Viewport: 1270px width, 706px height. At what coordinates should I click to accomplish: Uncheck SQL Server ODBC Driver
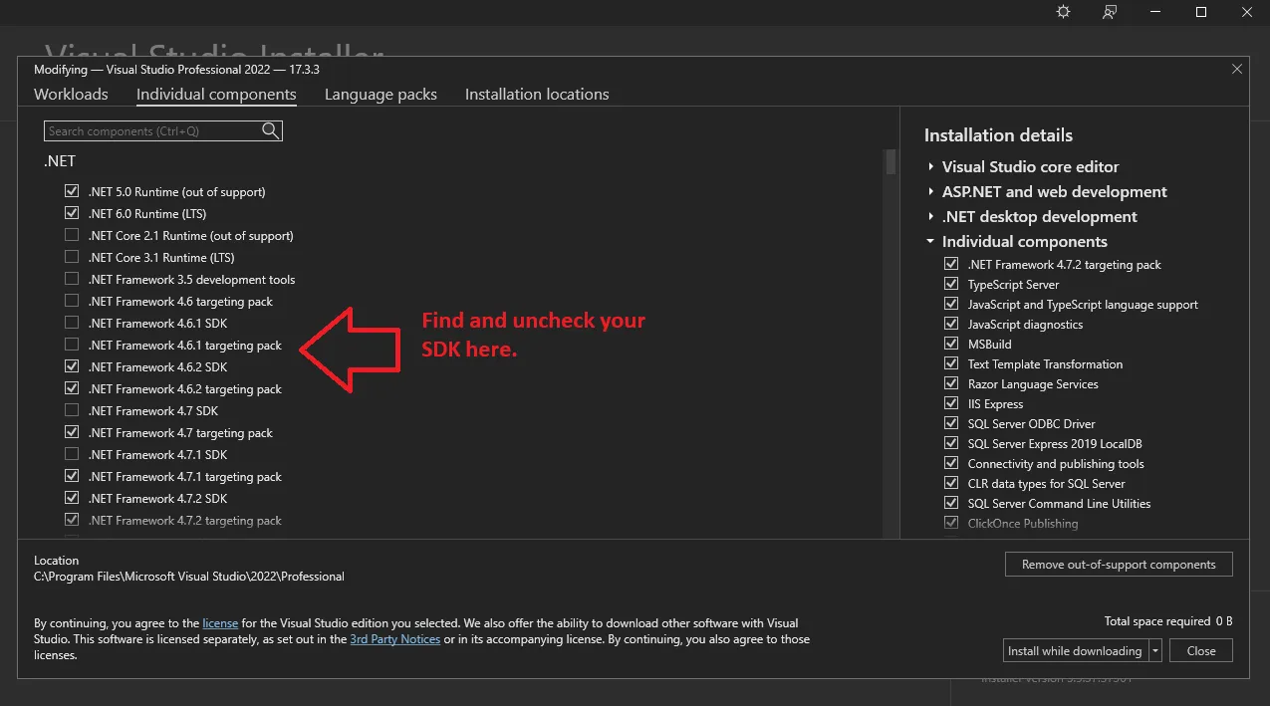pos(951,423)
